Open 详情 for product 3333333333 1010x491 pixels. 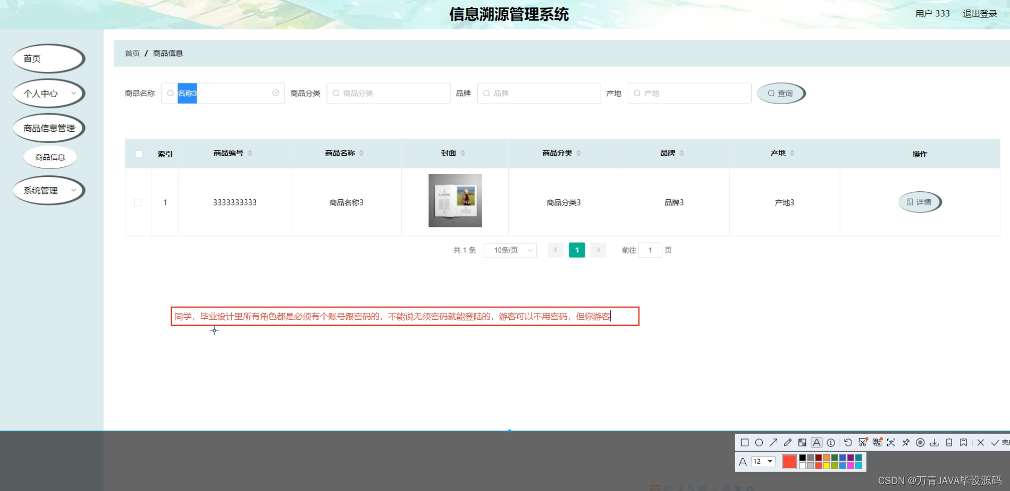(x=919, y=202)
